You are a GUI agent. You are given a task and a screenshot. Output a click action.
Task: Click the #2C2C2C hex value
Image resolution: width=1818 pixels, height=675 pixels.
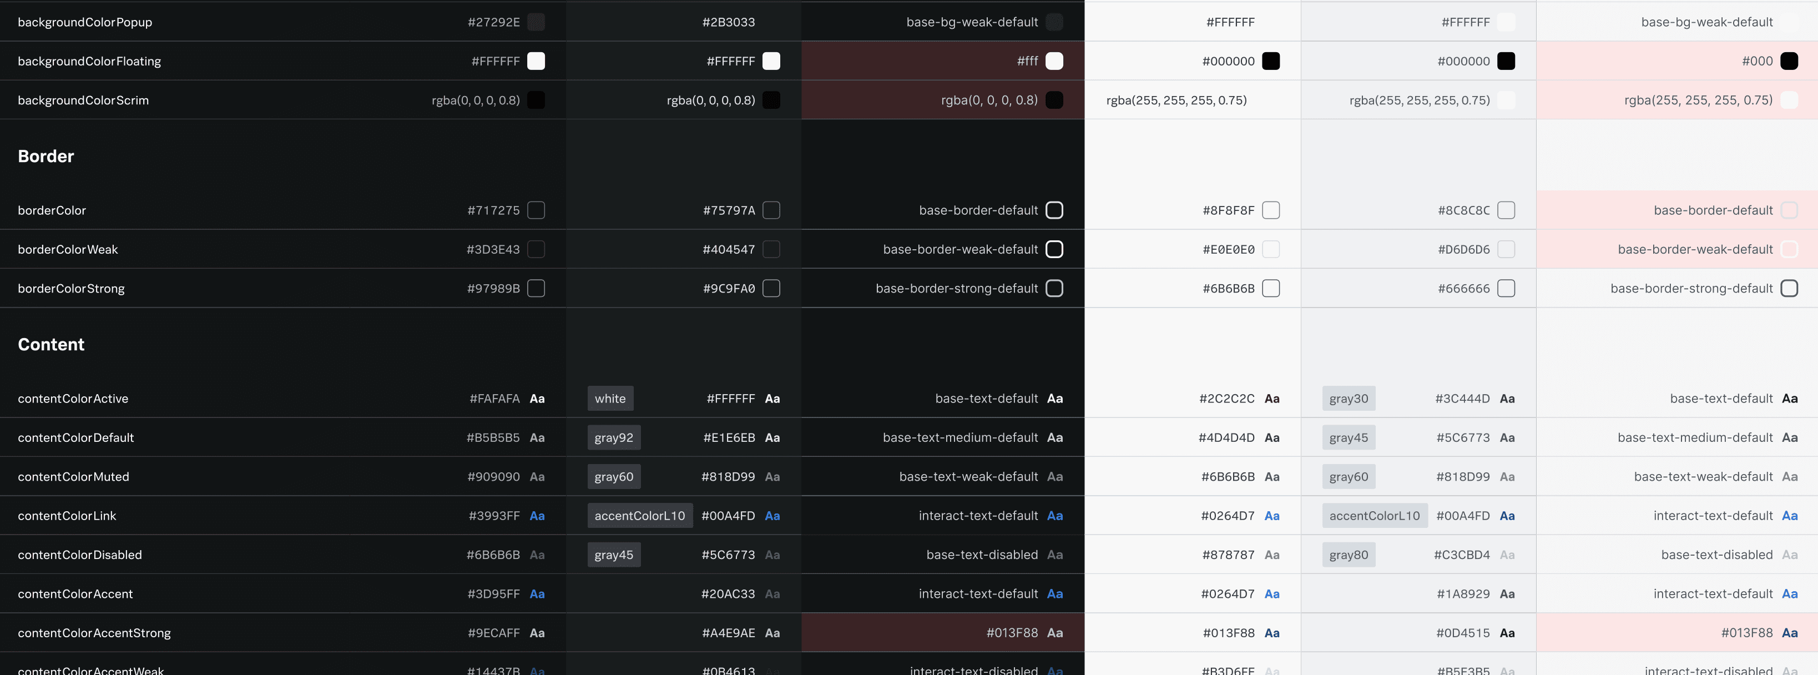pyautogui.click(x=1226, y=398)
